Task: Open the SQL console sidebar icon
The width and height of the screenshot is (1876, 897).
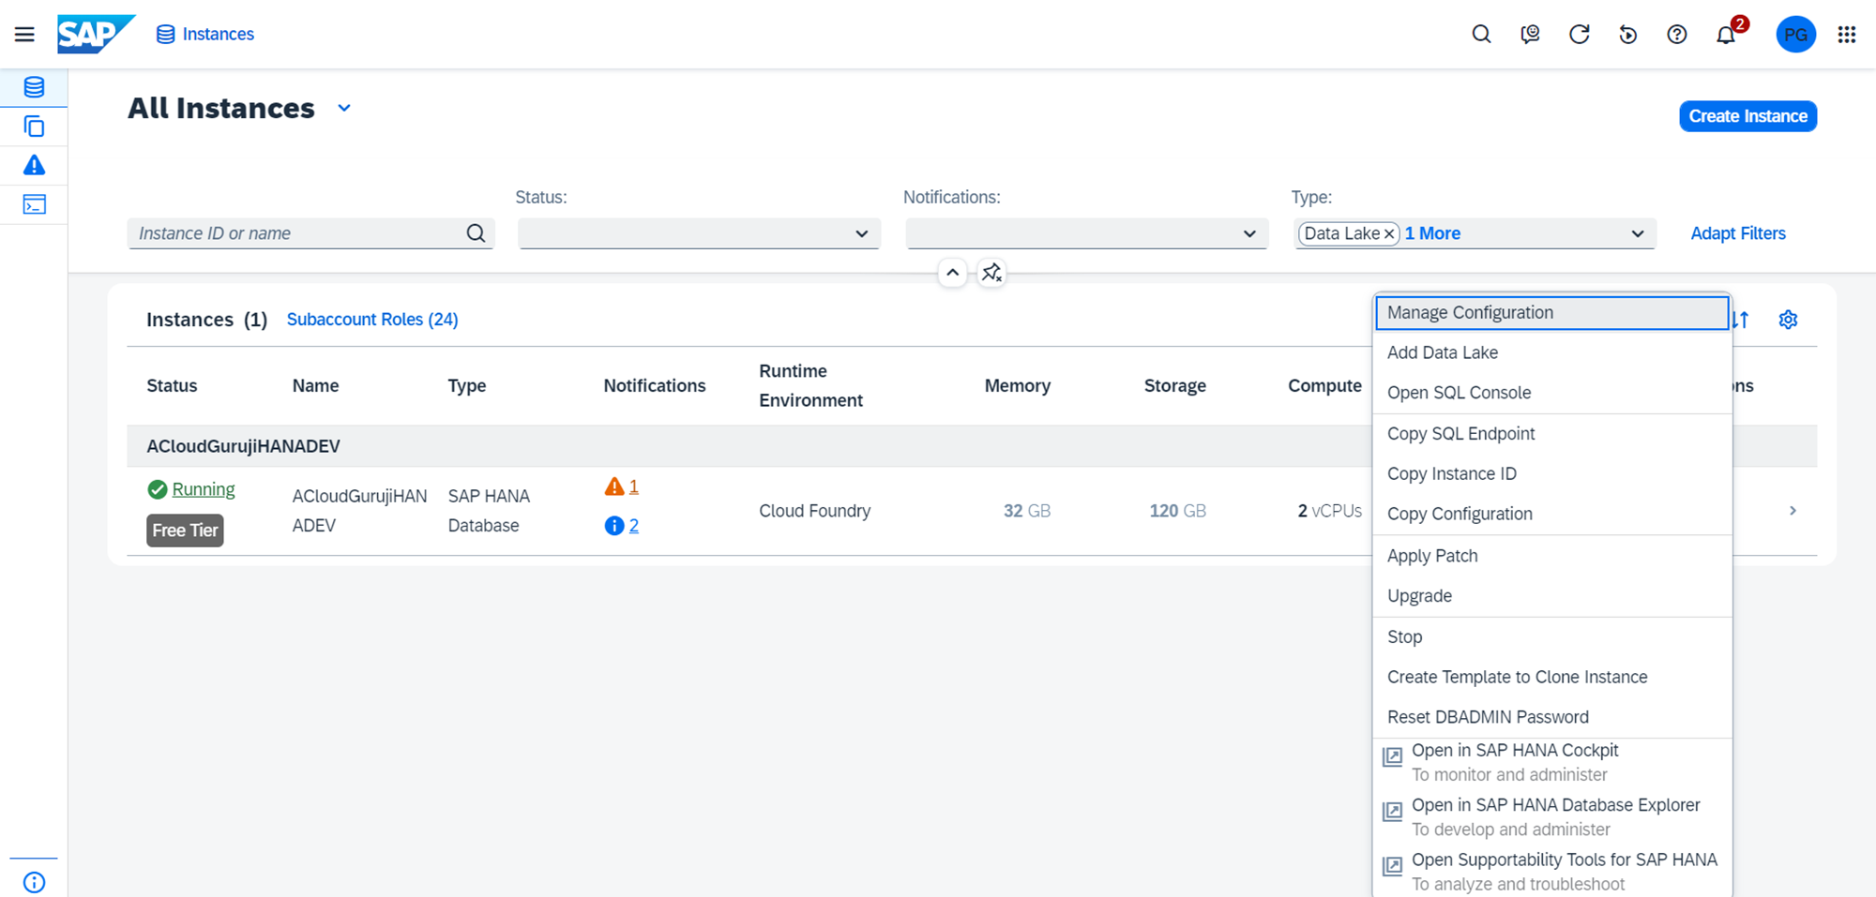Action: [x=34, y=204]
